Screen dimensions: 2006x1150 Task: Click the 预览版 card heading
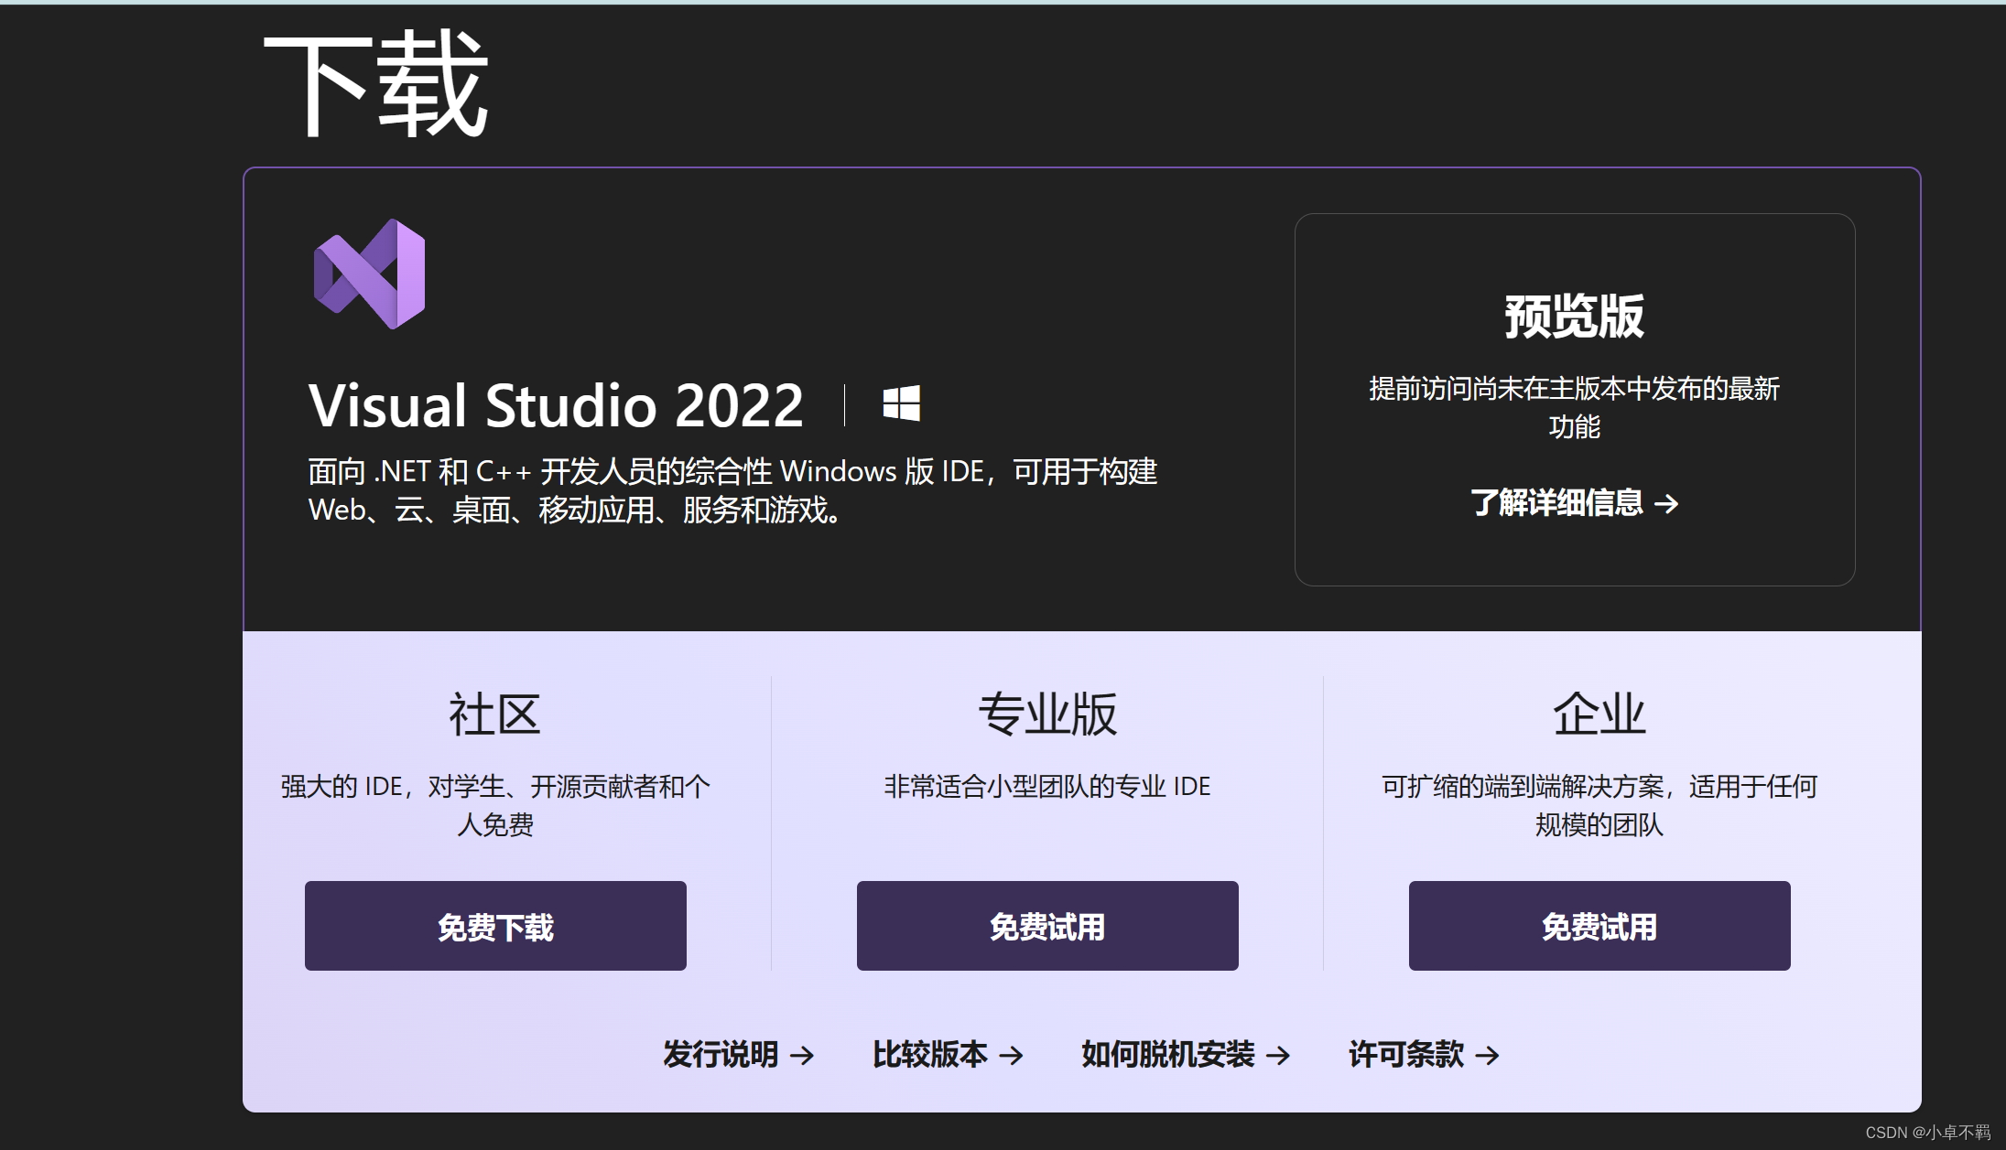pos(1575,316)
